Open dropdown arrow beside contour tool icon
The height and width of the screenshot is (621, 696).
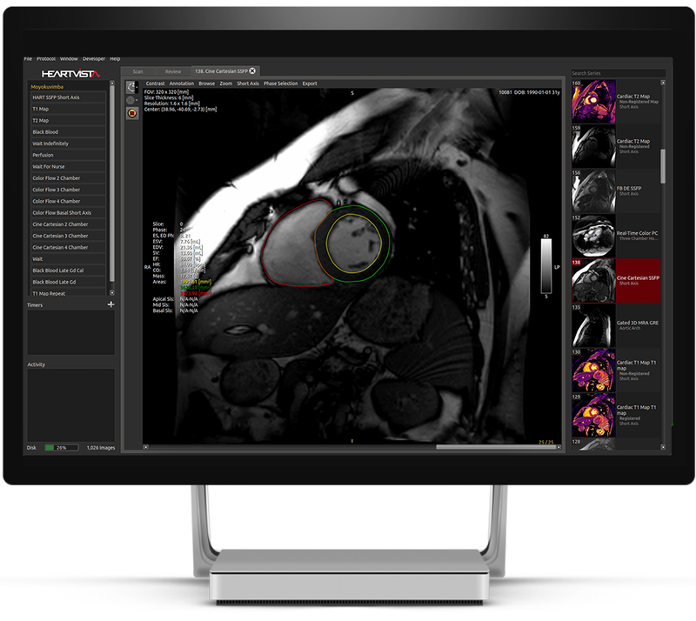pos(137,88)
